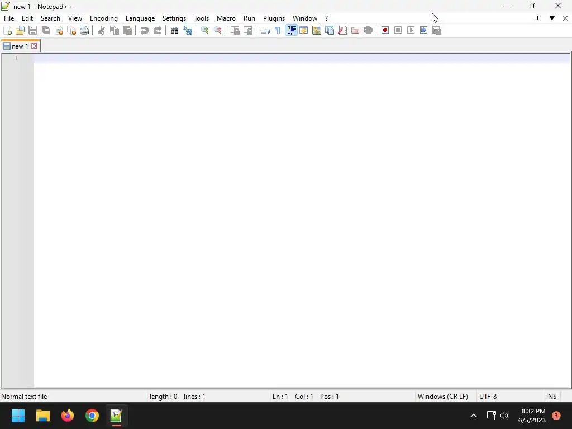
Task: Toggle the INS insert mode indicator
Action: pyautogui.click(x=551, y=397)
